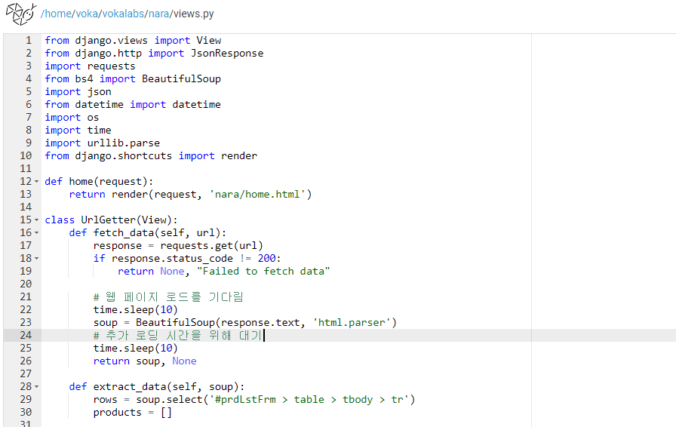676x427 pixels.
Task: Click 'requests.get(url)' on line 17
Action: pyautogui.click(x=211, y=246)
